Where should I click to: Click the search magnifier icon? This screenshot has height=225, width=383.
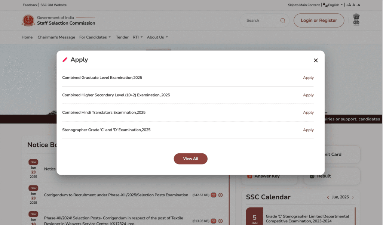(283, 21)
